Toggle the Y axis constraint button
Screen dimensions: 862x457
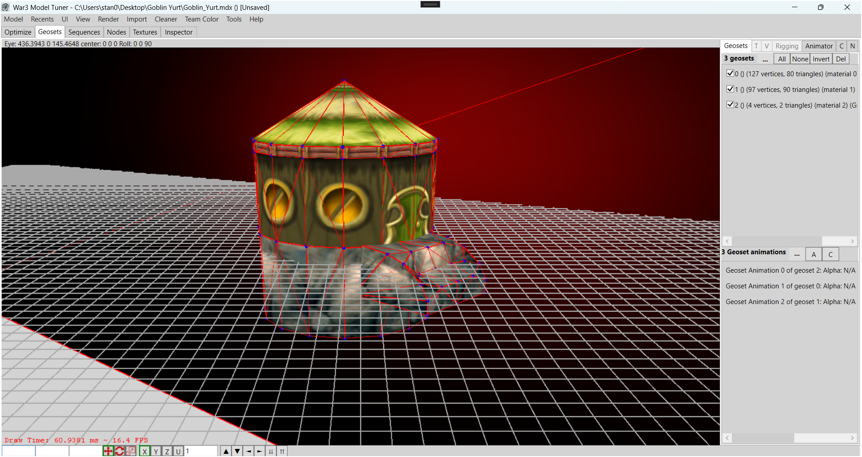(x=156, y=451)
